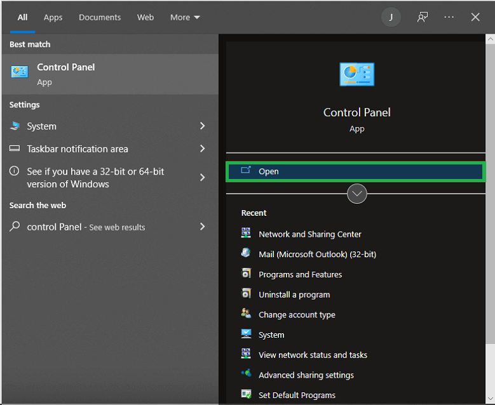Click the Taskbar notification area icon

15,149
